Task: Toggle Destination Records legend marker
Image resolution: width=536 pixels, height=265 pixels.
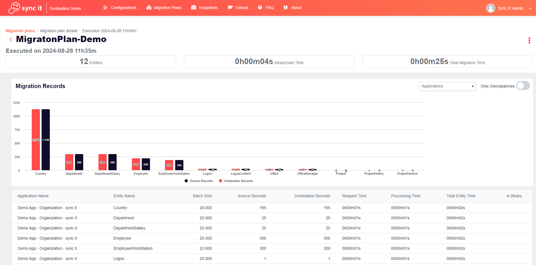Action: [220, 181]
